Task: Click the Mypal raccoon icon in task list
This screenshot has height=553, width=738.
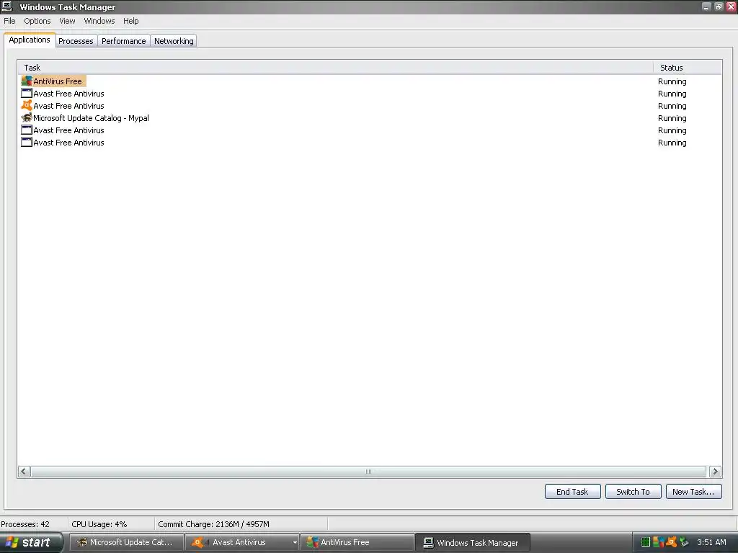Action: 27,118
